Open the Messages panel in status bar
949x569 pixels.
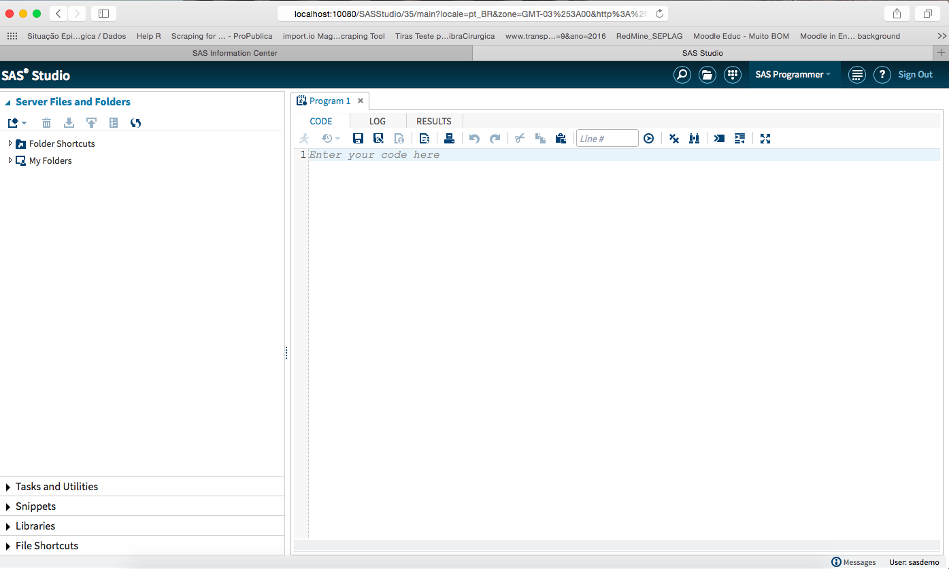tap(854, 562)
